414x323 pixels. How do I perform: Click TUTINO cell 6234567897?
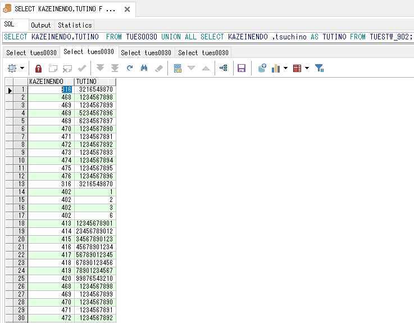tap(95, 121)
